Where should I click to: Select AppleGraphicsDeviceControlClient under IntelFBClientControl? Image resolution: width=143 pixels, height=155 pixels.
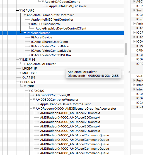pos(61,28)
